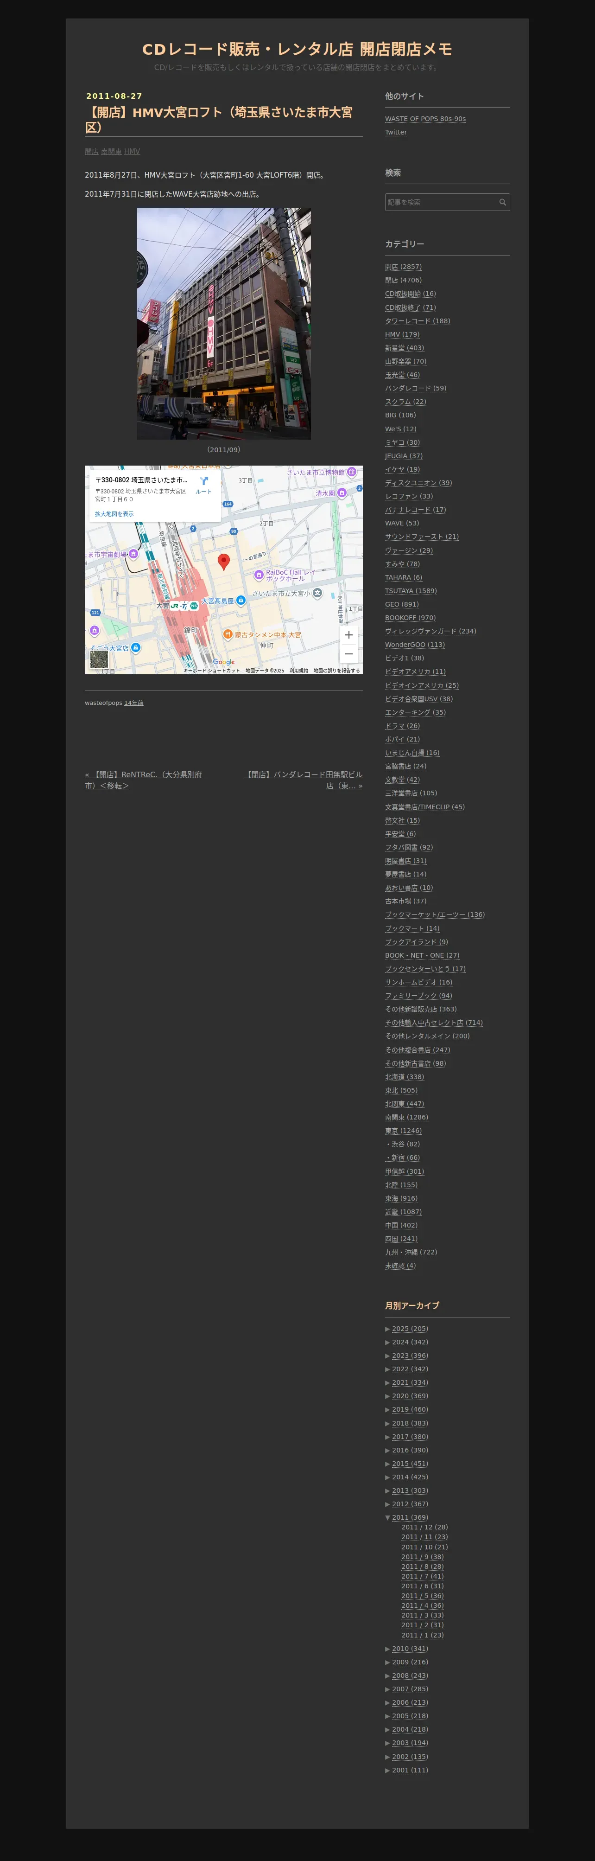Report map error 地図の誤りを報告する

click(336, 671)
